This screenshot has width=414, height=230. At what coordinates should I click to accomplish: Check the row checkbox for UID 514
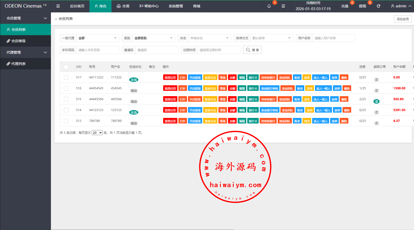66,110
